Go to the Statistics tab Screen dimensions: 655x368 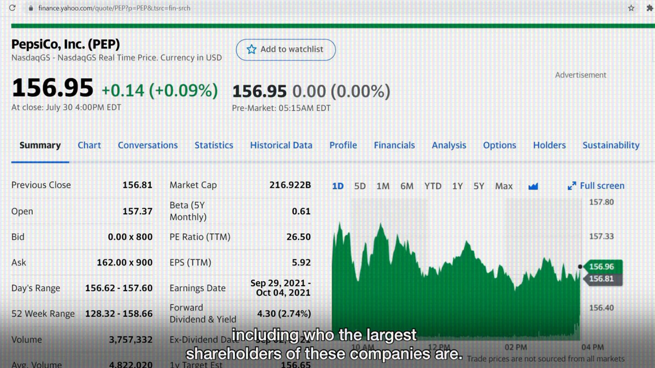[213, 145]
